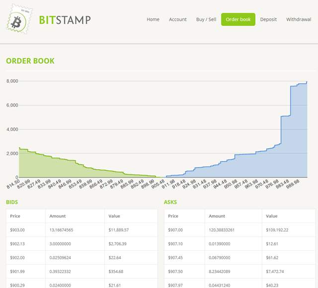318x288 pixels.
Task: Select the highlighted Order book tab
Action: click(238, 19)
